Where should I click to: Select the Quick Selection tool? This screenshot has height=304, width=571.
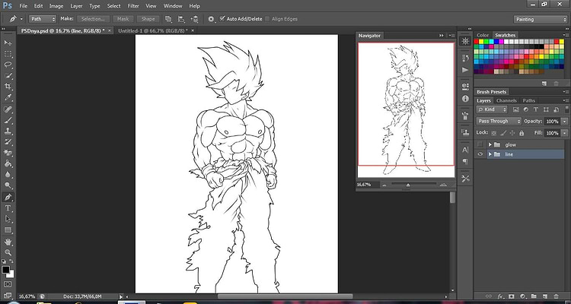click(8, 76)
